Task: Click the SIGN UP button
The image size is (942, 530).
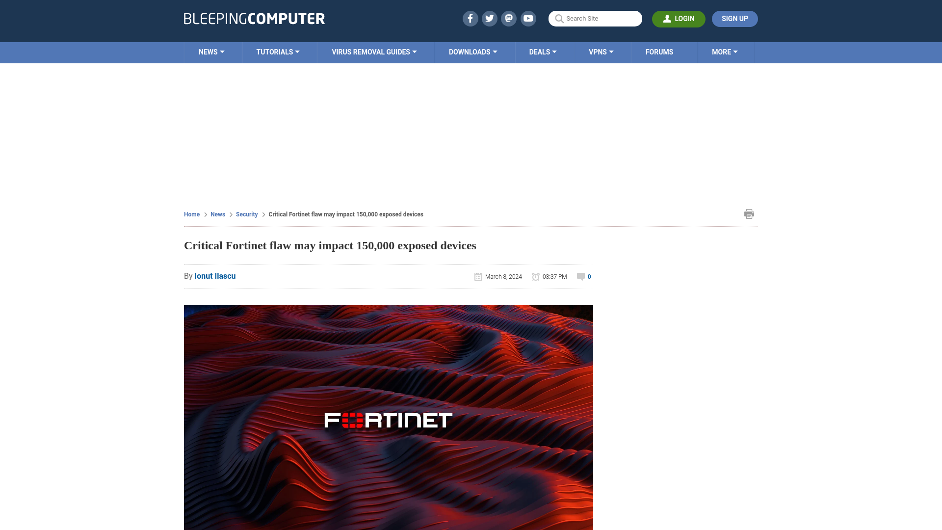Action: pyautogui.click(x=735, y=19)
